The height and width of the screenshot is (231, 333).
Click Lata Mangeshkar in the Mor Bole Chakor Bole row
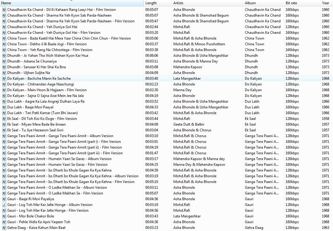pos(187,216)
